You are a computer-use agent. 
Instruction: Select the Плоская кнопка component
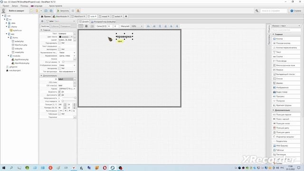(x=286, y=43)
